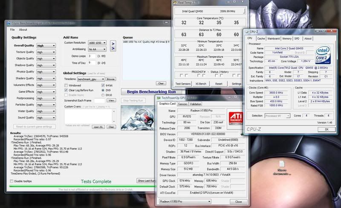Click the lower arrow button beside AntiAliasing
The width and height of the screenshot is (341, 208).
coord(113,49)
